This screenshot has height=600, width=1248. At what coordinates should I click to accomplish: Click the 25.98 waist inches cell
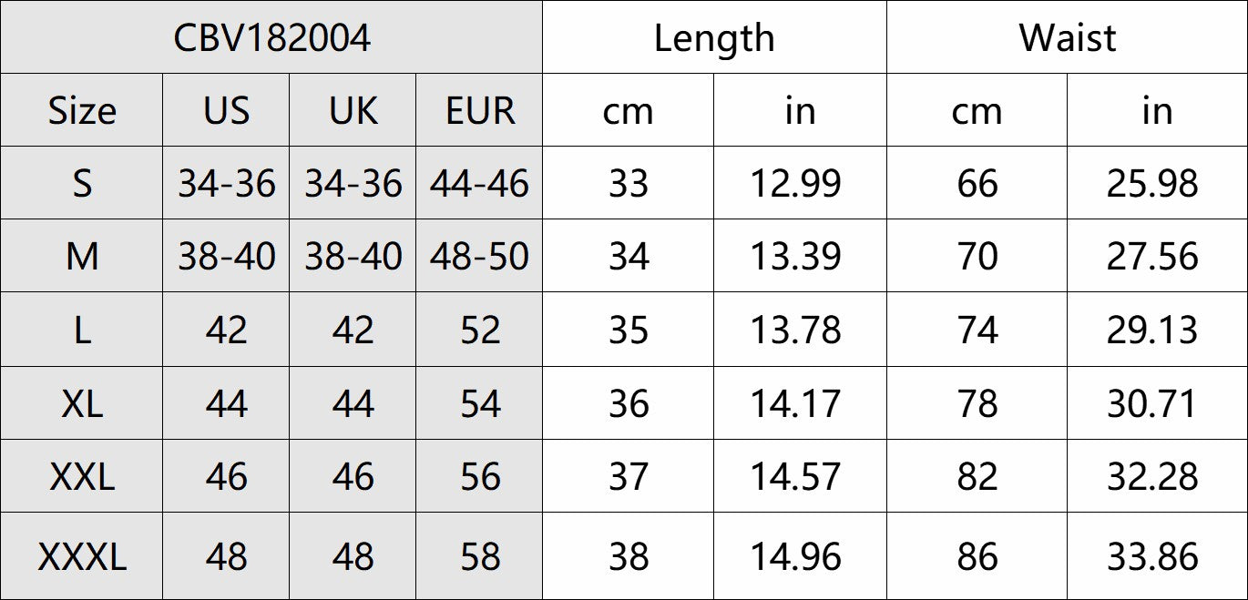pos(1152,184)
